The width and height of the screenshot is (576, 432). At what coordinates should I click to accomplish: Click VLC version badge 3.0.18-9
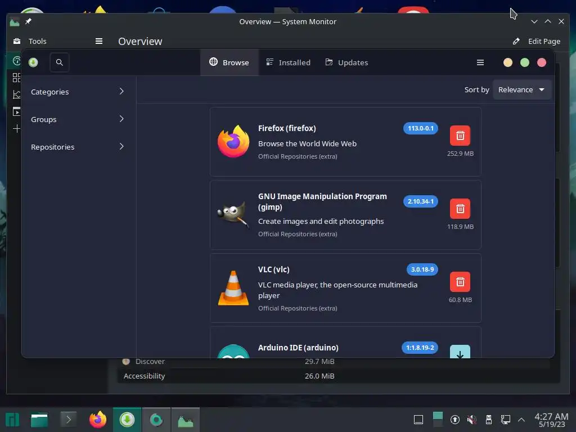(x=422, y=269)
